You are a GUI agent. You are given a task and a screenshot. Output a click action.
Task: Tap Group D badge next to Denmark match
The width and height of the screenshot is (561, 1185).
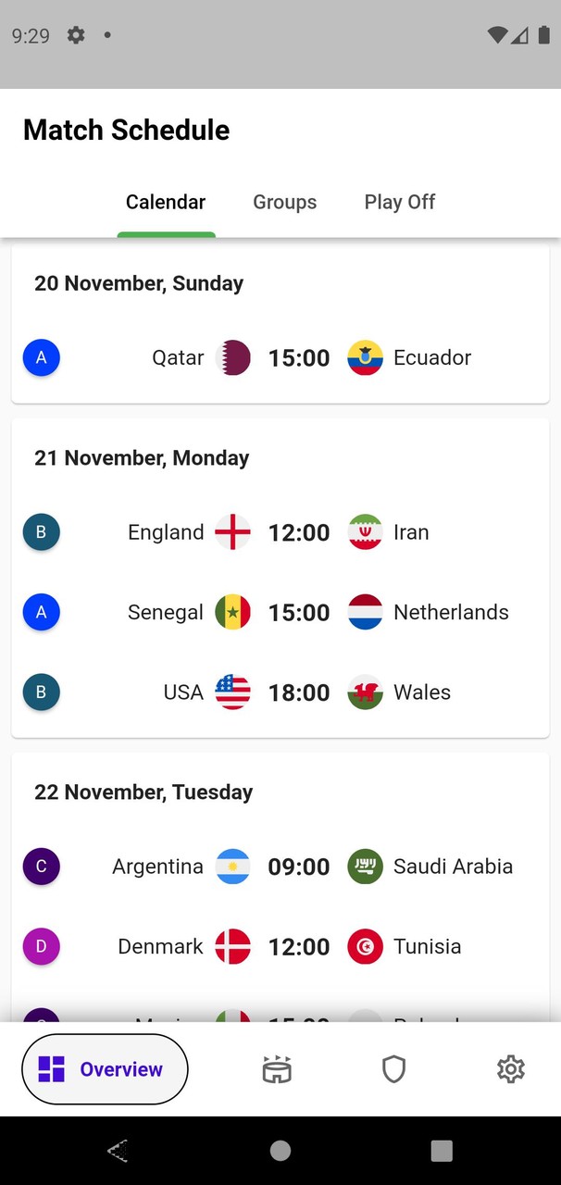click(x=41, y=946)
